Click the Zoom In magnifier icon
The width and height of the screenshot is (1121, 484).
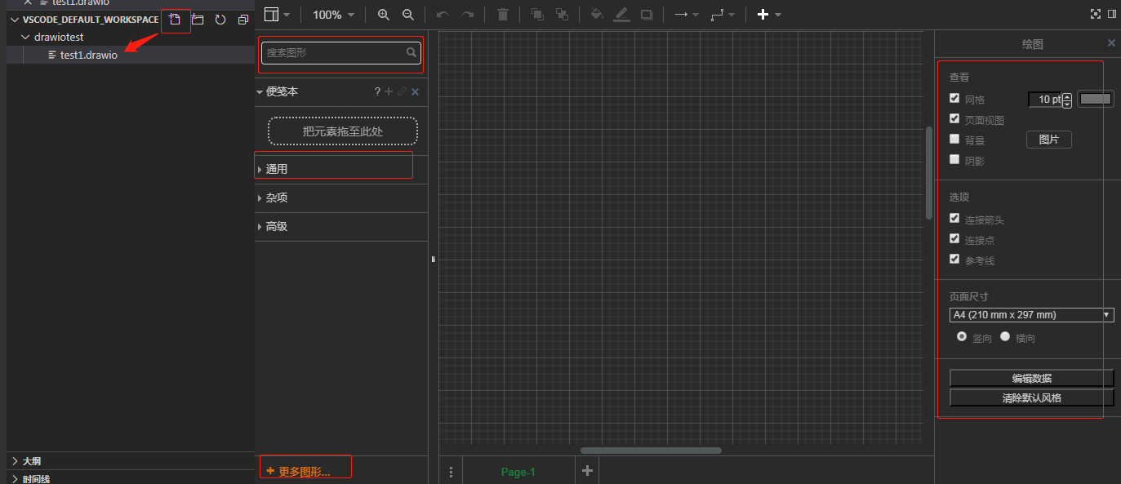[383, 14]
